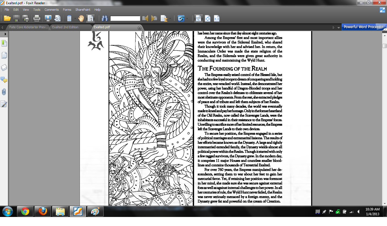Click the binoculars search icon
This screenshot has width=387, height=226.
(105, 19)
